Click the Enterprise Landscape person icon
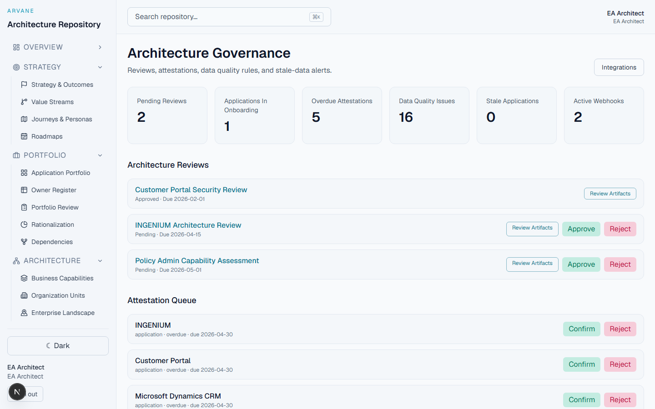Image resolution: width=655 pixels, height=409 pixels. coord(24,313)
